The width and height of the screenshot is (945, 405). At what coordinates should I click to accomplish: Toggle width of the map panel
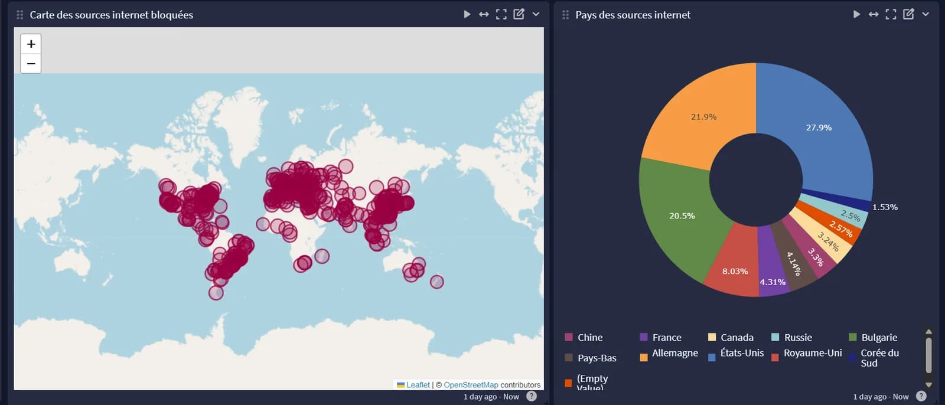(484, 14)
